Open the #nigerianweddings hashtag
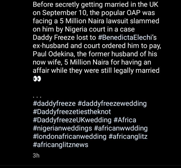This screenshot has height=168, width=181. (x=62, y=128)
